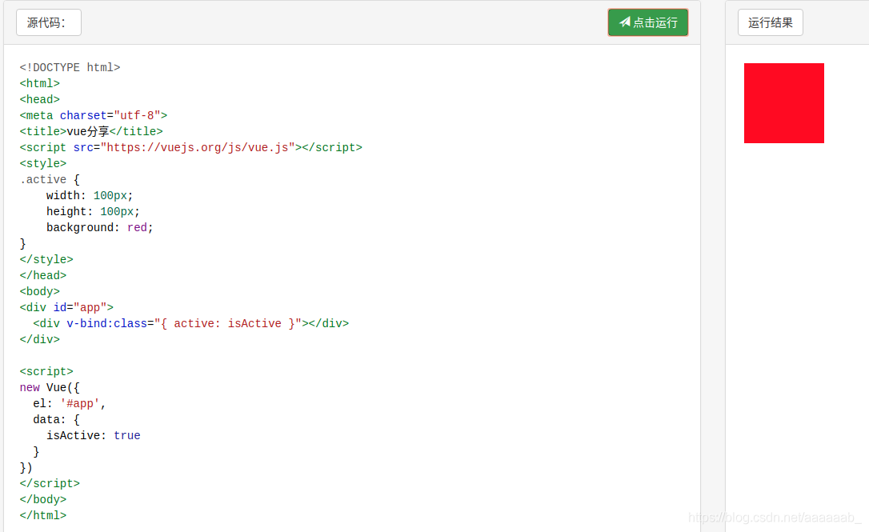Click the meta charset utf-8 line

[93, 115]
